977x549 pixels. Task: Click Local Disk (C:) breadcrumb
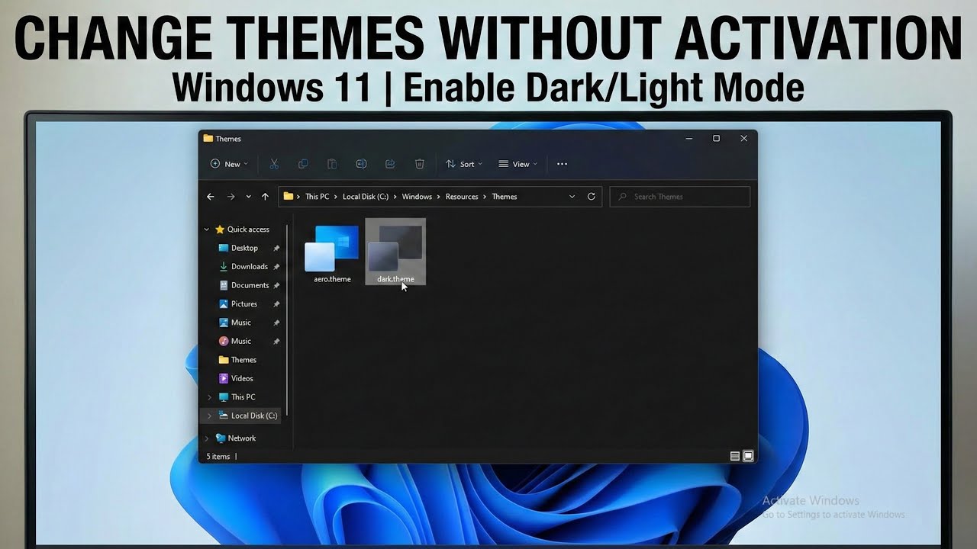pyautogui.click(x=365, y=197)
